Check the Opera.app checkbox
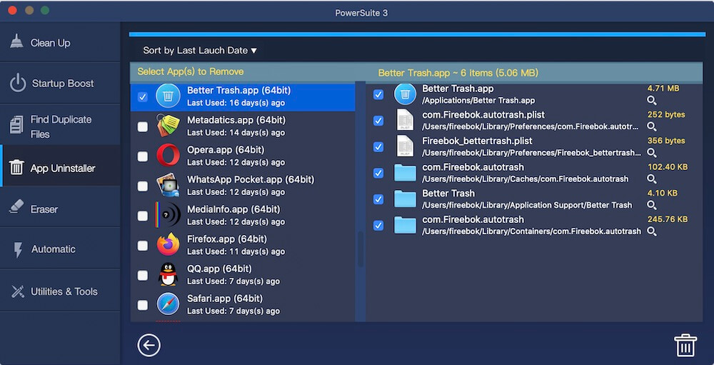 click(143, 156)
